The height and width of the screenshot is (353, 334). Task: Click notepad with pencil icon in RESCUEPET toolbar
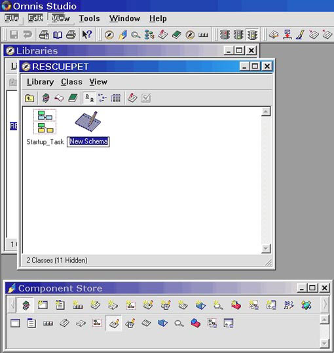[132, 98]
